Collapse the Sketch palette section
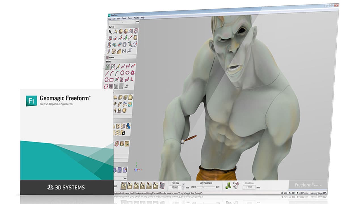The height and width of the screenshot is (204, 363). 110,61
